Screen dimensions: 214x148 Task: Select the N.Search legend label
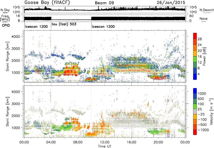pos(207,10)
